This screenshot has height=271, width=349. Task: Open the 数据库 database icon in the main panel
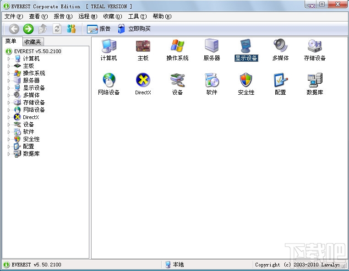315,84
